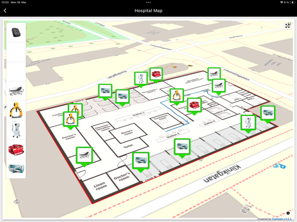Select infusion pump marker directly above Station 1
The image size is (297, 222).
[x=122, y=97]
